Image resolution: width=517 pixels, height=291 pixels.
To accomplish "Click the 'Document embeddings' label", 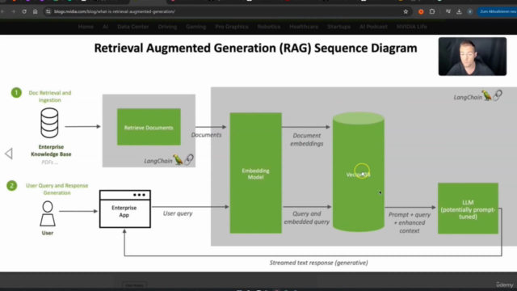I will pyautogui.click(x=307, y=140).
